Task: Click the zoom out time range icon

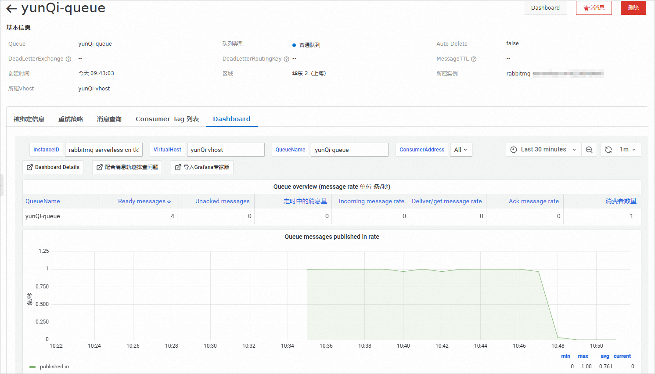Action: [589, 150]
